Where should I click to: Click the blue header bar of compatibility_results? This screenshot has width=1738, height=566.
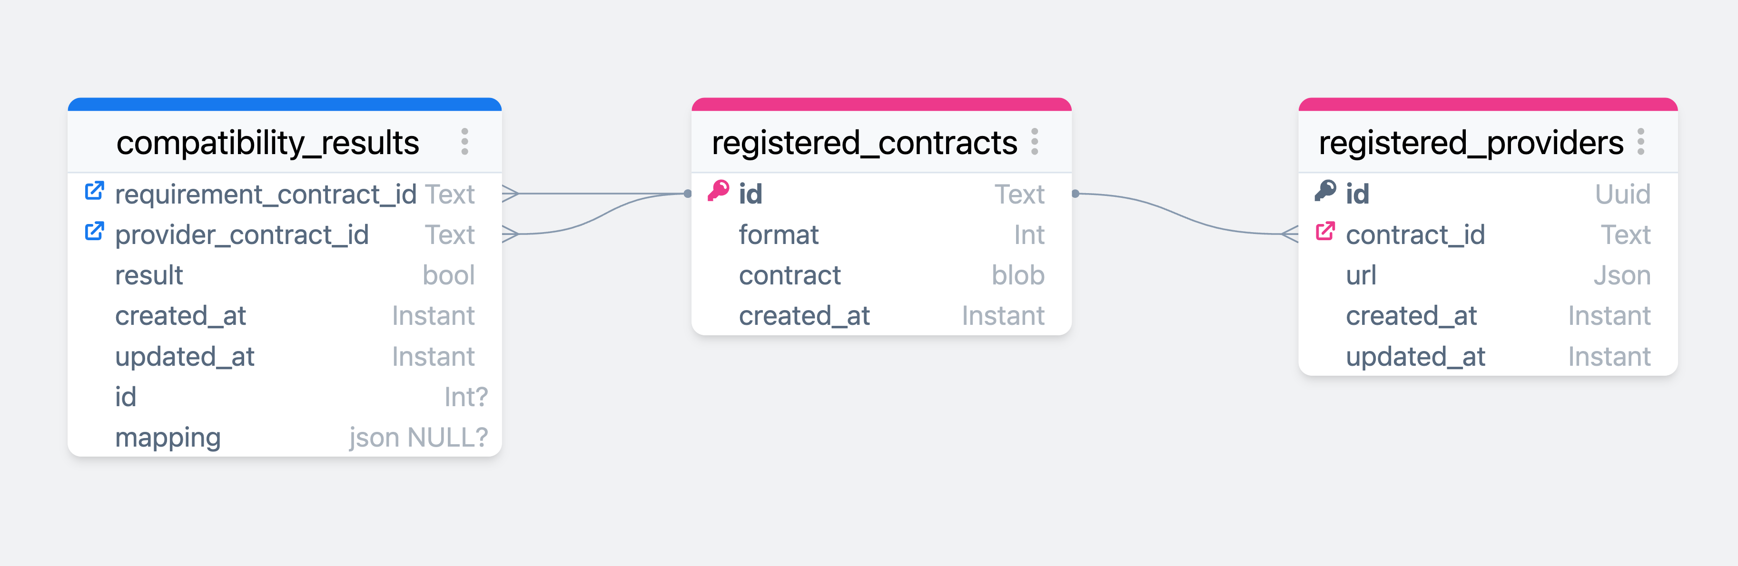[x=284, y=105]
